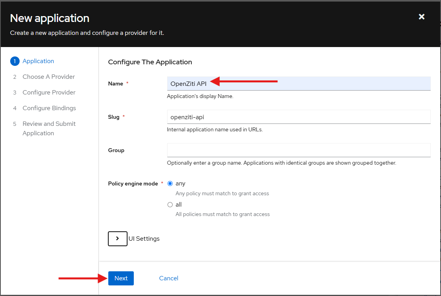Choose the 'all' policy engine mode
The height and width of the screenshot is (296, 441).
(170, 205)
